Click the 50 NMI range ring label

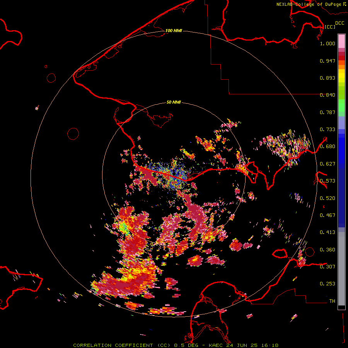click(174, 102)
